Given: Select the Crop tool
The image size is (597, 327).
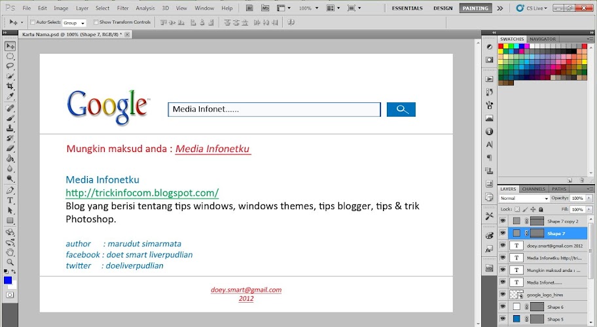Looking at the screenshot, I should coord(10,86).
